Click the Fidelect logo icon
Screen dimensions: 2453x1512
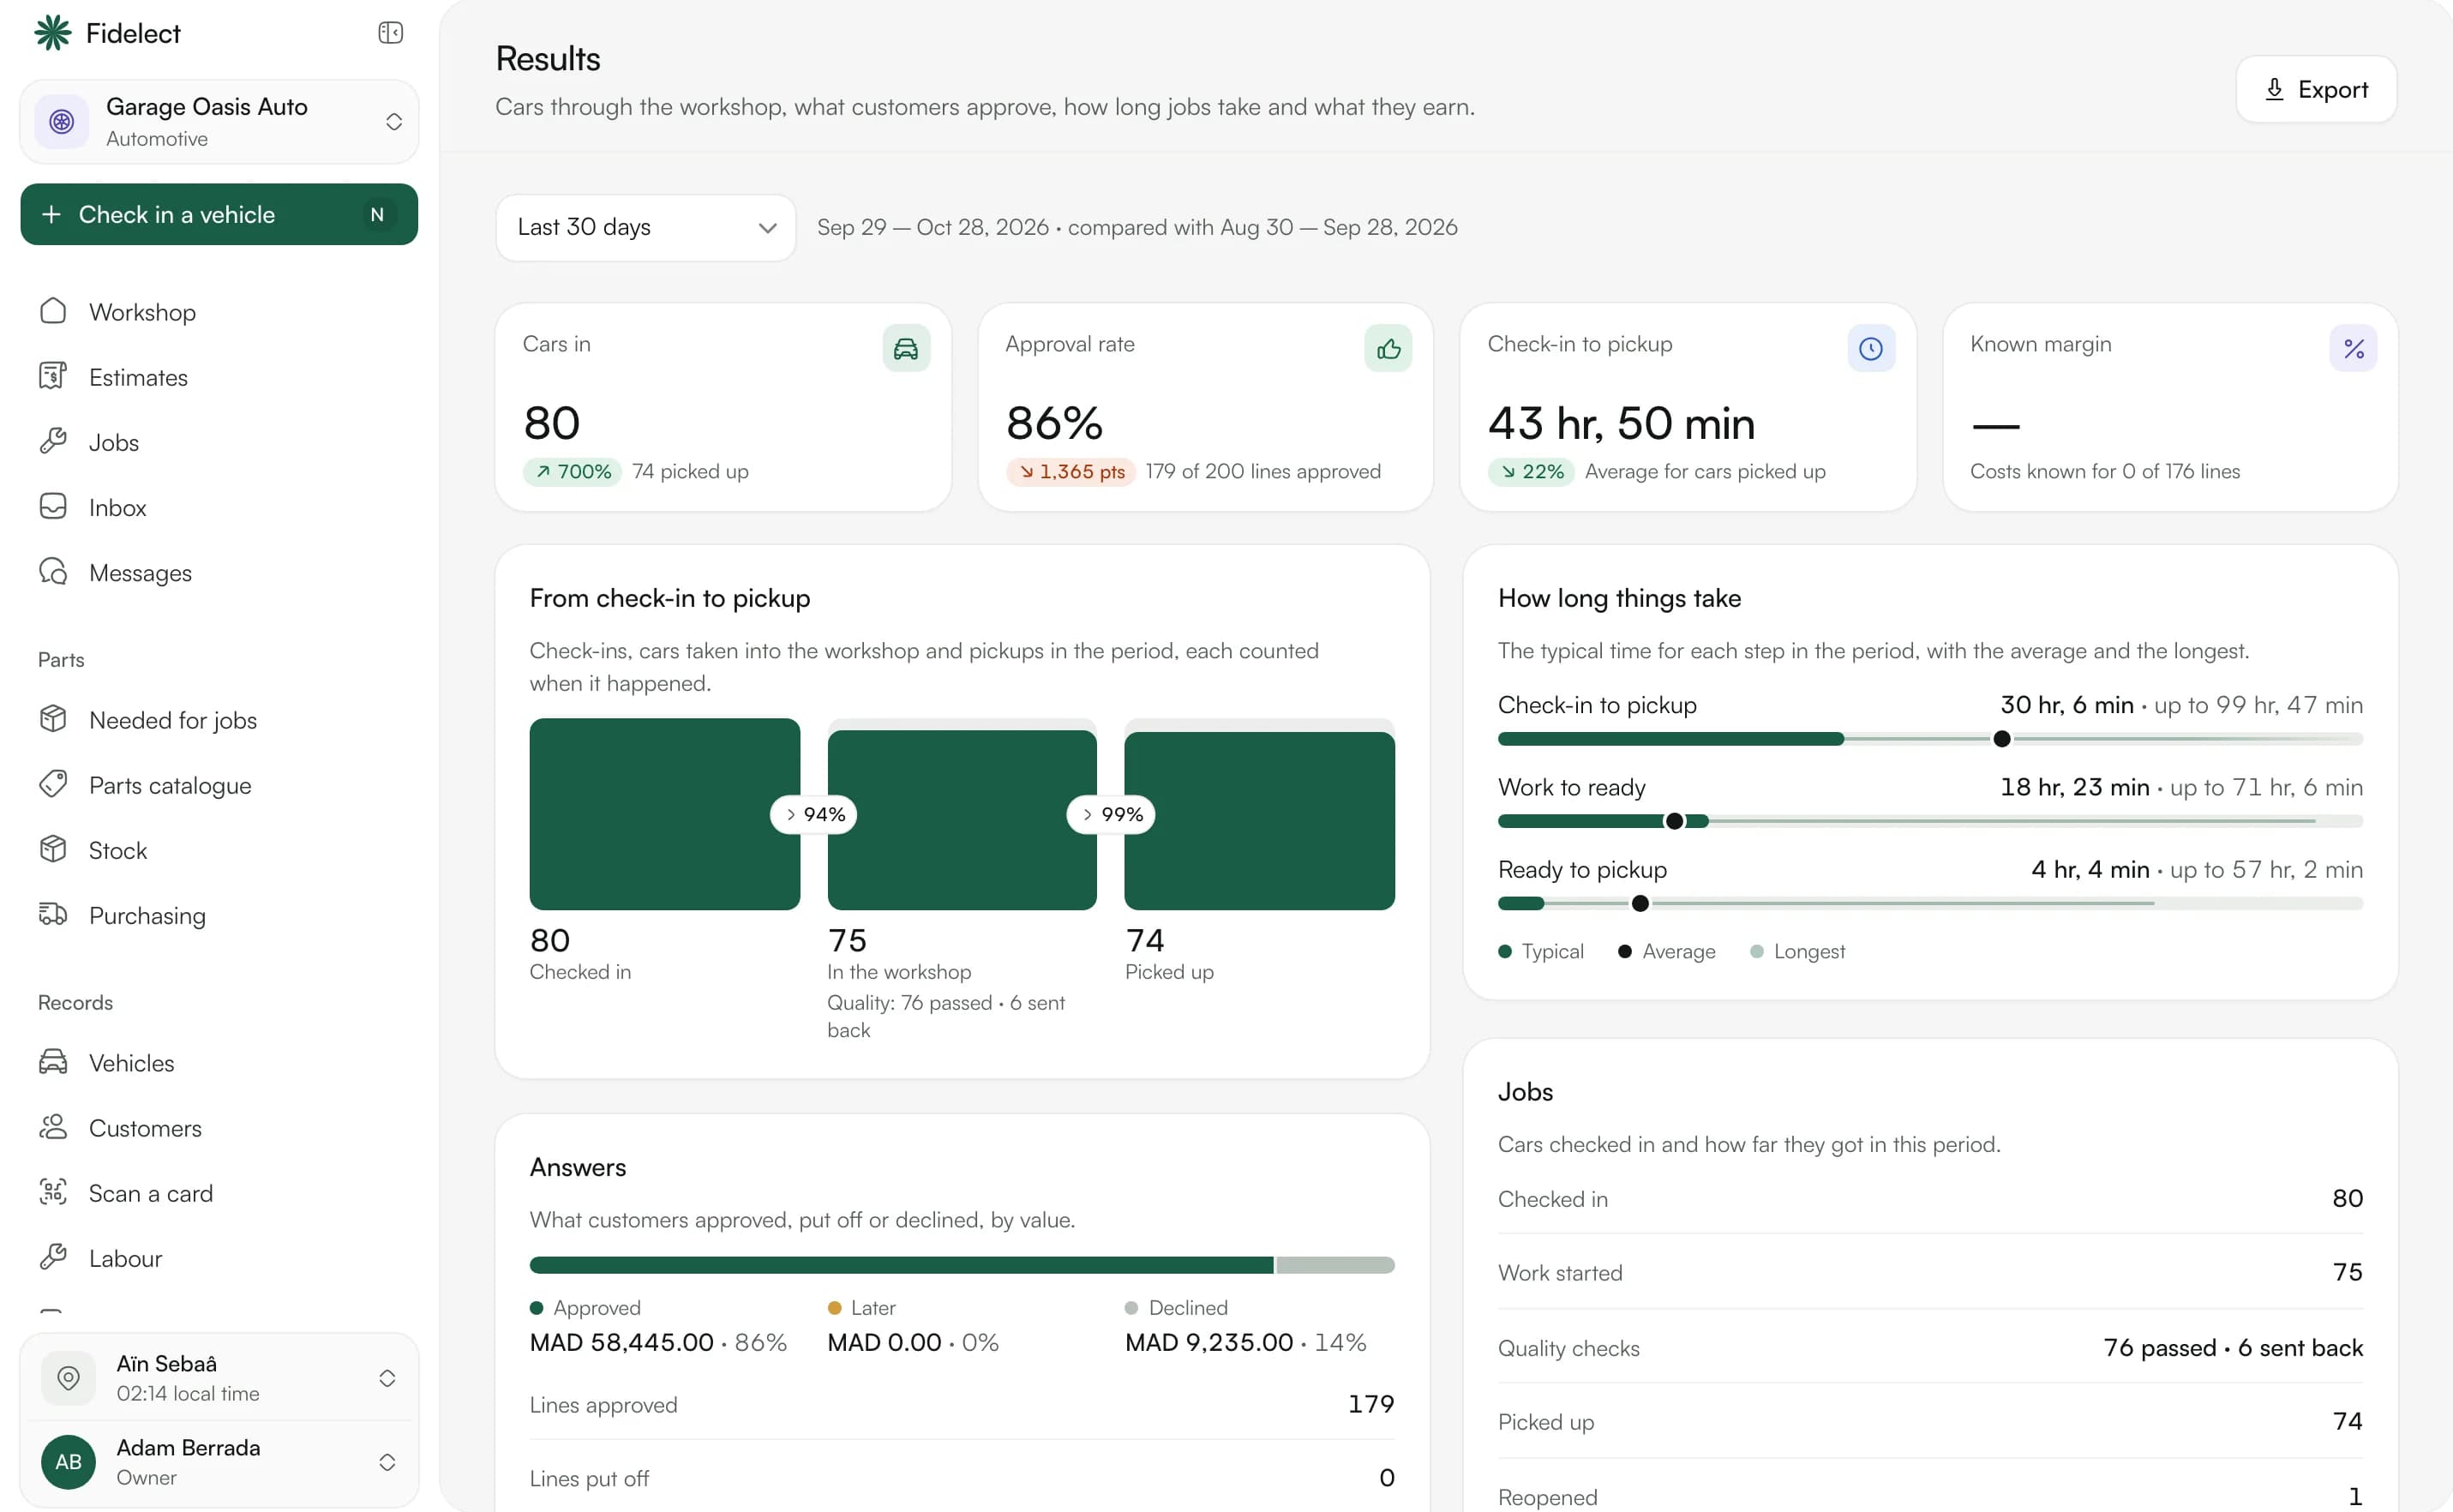[x=53, y=33]
